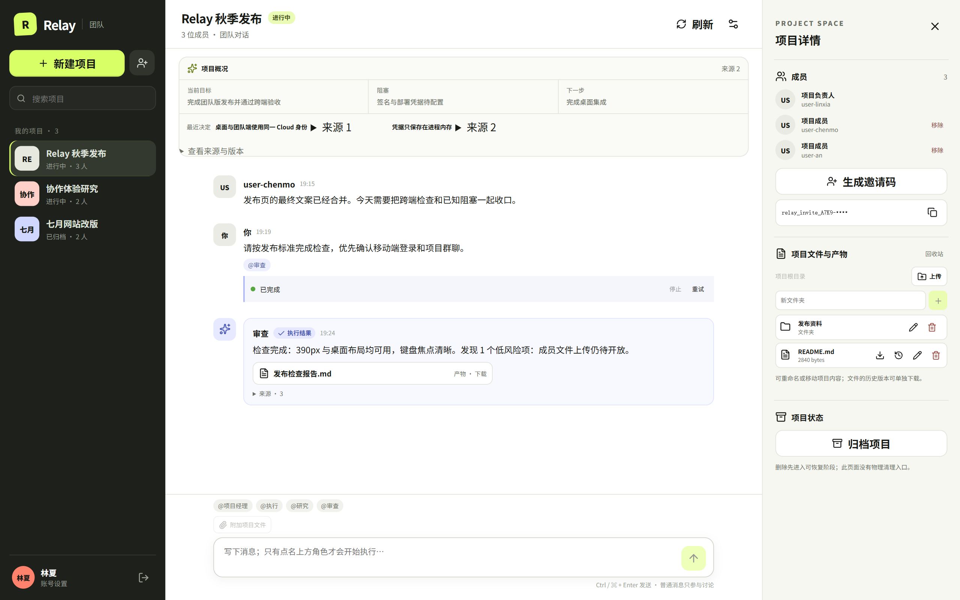Create a new project with 新建项目

pos(67,63)
